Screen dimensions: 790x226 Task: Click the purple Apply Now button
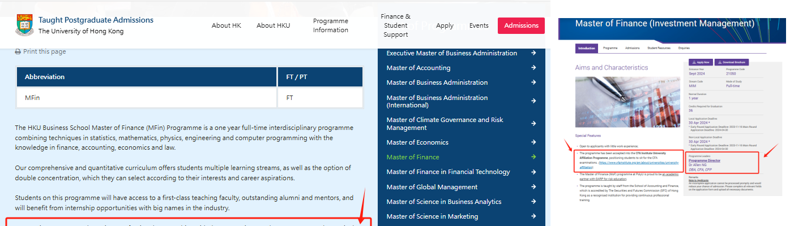click(701, 62)
